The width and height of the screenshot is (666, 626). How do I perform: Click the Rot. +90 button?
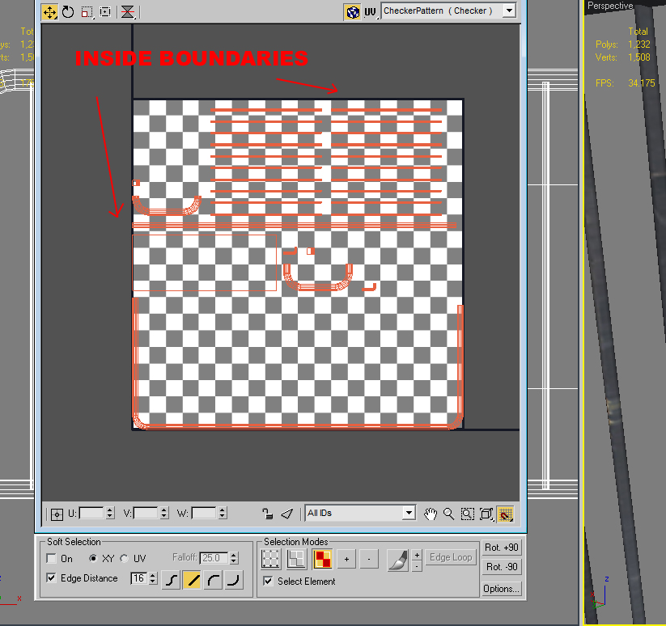click(502, 548)
